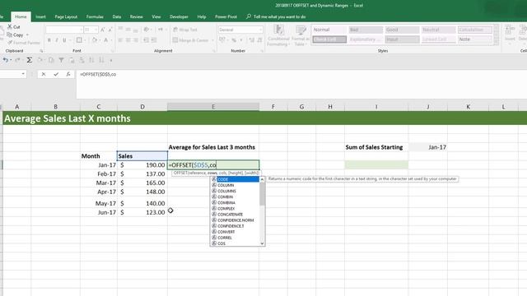
Task: Click inside the formula bar text
Action: [x=98, y=74]
